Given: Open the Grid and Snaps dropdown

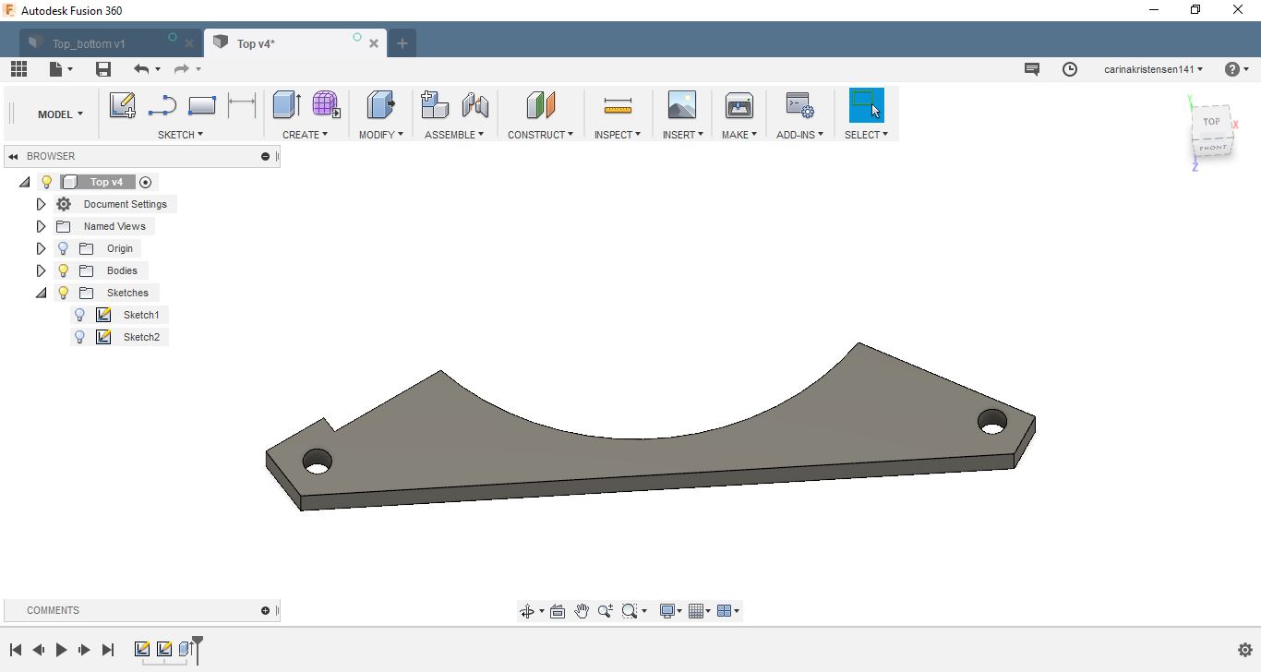Looking at the screenshot, I should click(700, 611).
